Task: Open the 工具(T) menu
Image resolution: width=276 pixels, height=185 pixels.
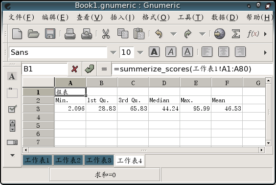Action: (191, 17)
